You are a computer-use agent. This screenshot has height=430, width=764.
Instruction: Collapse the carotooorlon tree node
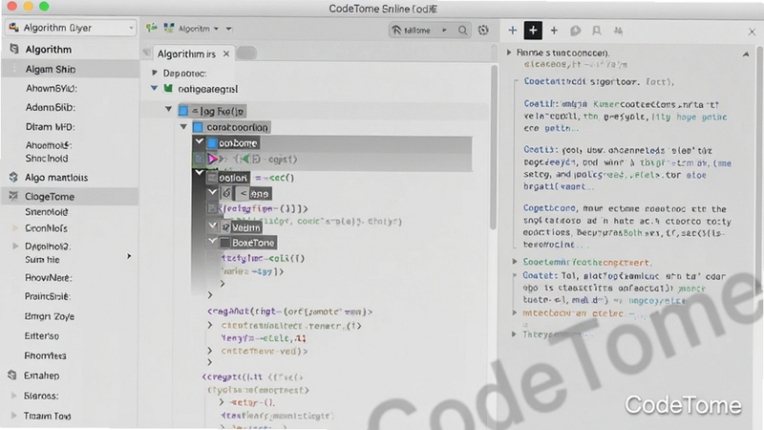point(183,127)
